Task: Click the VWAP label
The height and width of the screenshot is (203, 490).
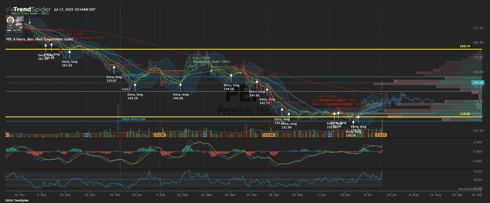Action: pyautogui.click(x=126, y=89)
